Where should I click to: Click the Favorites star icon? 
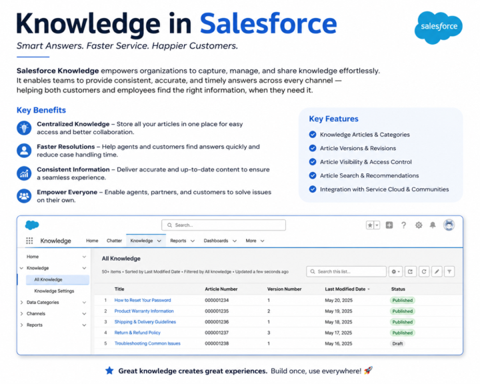370,225
